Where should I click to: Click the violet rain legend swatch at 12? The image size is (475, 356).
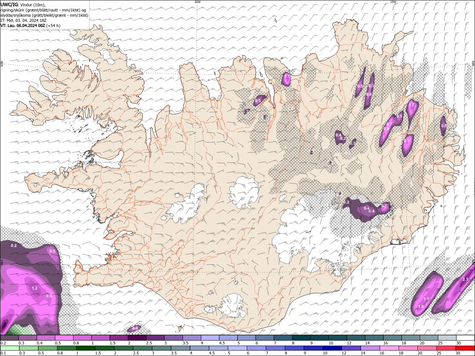click(x=351, y=348)
